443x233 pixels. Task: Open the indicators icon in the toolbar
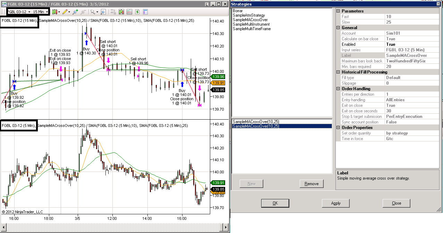129,12
